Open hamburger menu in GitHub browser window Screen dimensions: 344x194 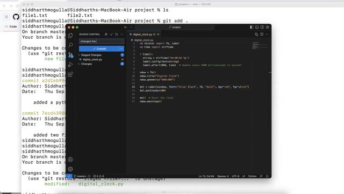tap(6, 17)
